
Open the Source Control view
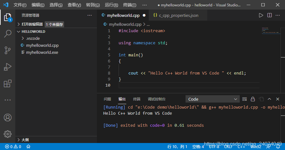(8, 50)
